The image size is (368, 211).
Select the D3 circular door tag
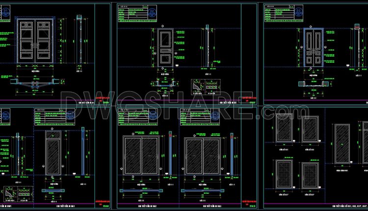point(298,12)
